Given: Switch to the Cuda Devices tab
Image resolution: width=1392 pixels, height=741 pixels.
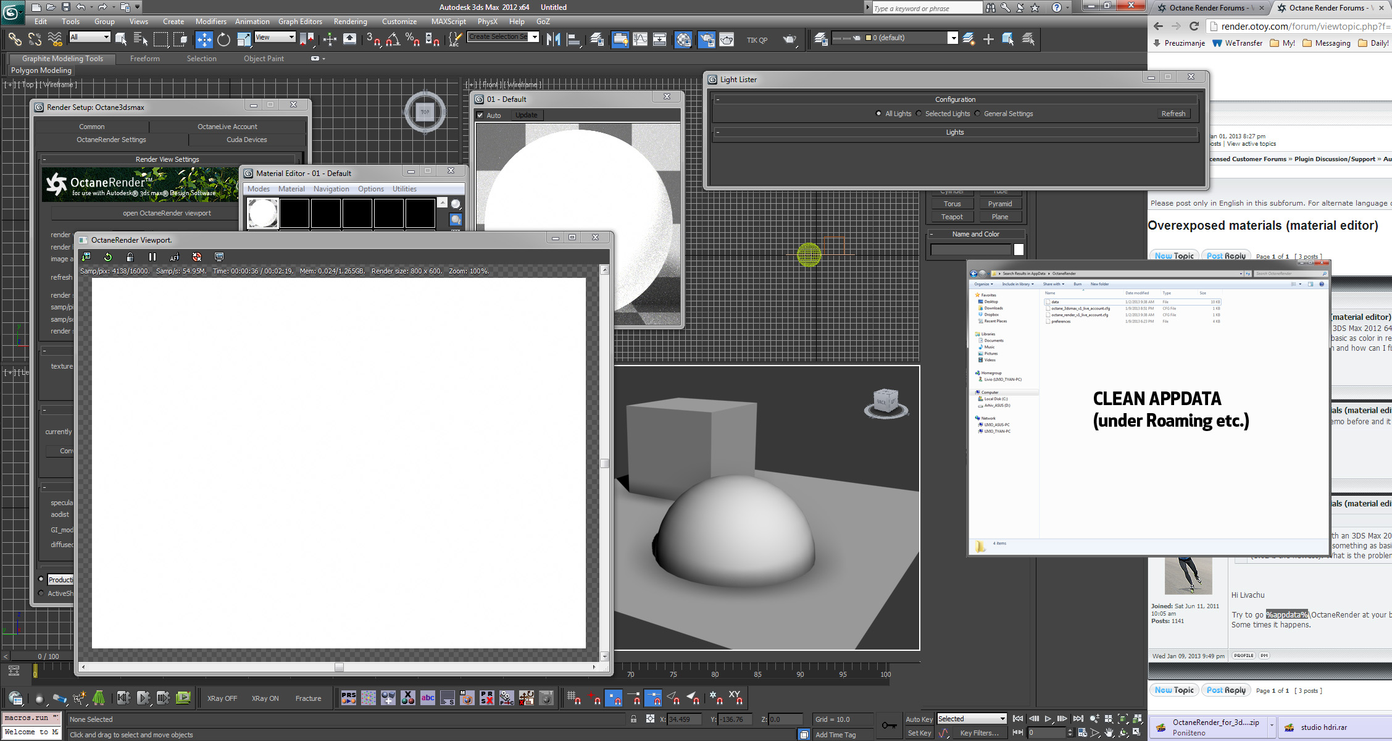Looking at the screenshot, I should coord(246,140).
